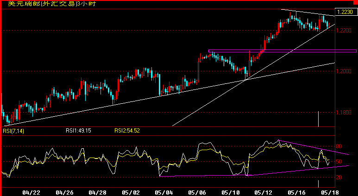Click the 05/10 date label
This screenshot has width=358, height=196.
230,193
